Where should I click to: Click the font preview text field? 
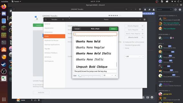pyautogui.click(x=95, y=71)
